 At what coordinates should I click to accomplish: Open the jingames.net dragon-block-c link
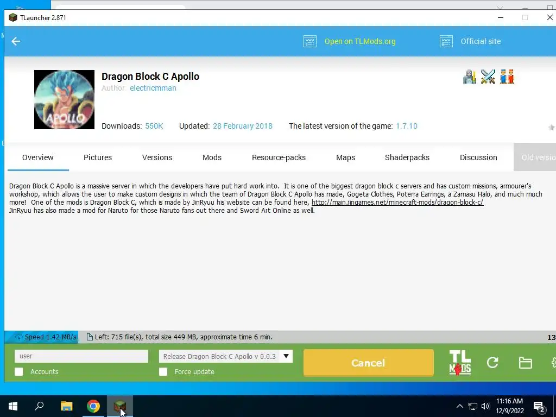click(x=397, y=203)
